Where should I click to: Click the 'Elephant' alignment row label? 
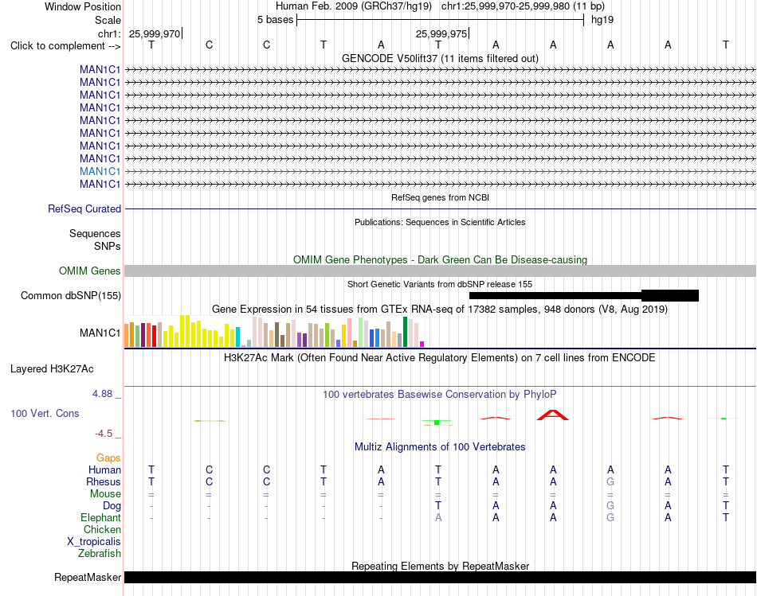click(x=101, y=517)
